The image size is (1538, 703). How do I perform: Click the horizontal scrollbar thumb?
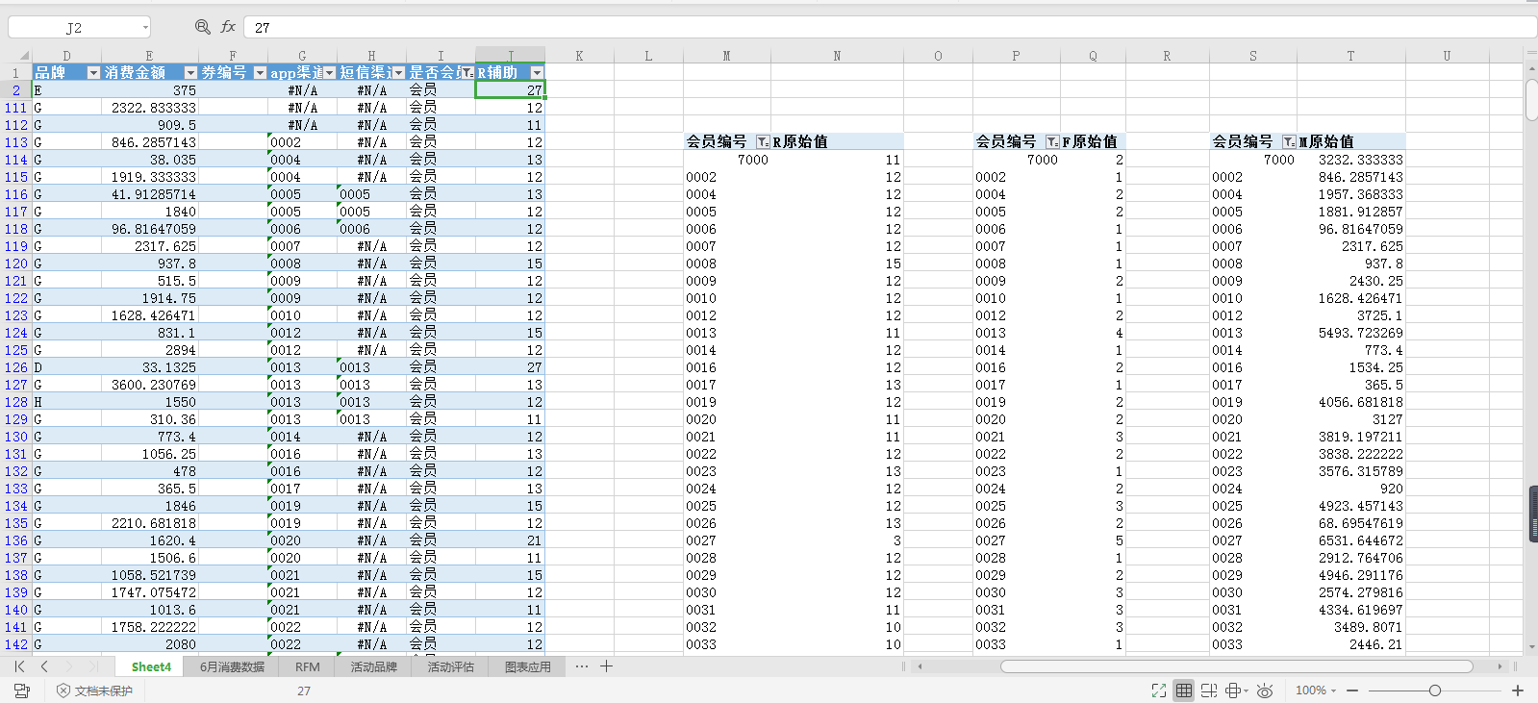pyautogui.click(x=1236, y=665)
